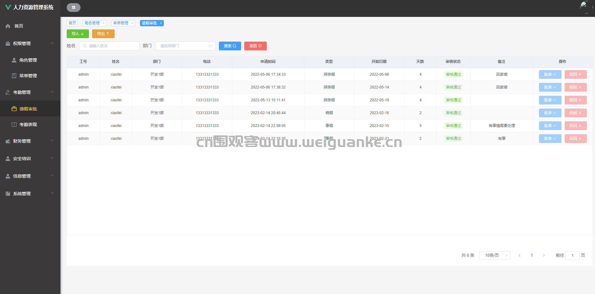
Task: Click the page jump number input
Action: click(572, 256)
